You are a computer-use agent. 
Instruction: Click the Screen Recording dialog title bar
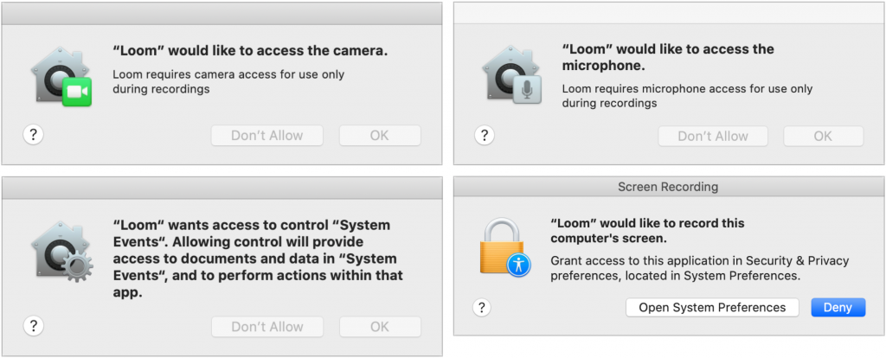tap(667, 187)
